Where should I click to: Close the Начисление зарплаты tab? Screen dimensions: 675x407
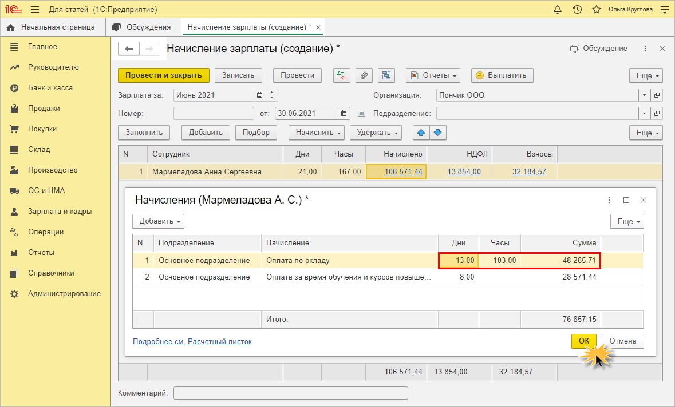tap(318, 27)
